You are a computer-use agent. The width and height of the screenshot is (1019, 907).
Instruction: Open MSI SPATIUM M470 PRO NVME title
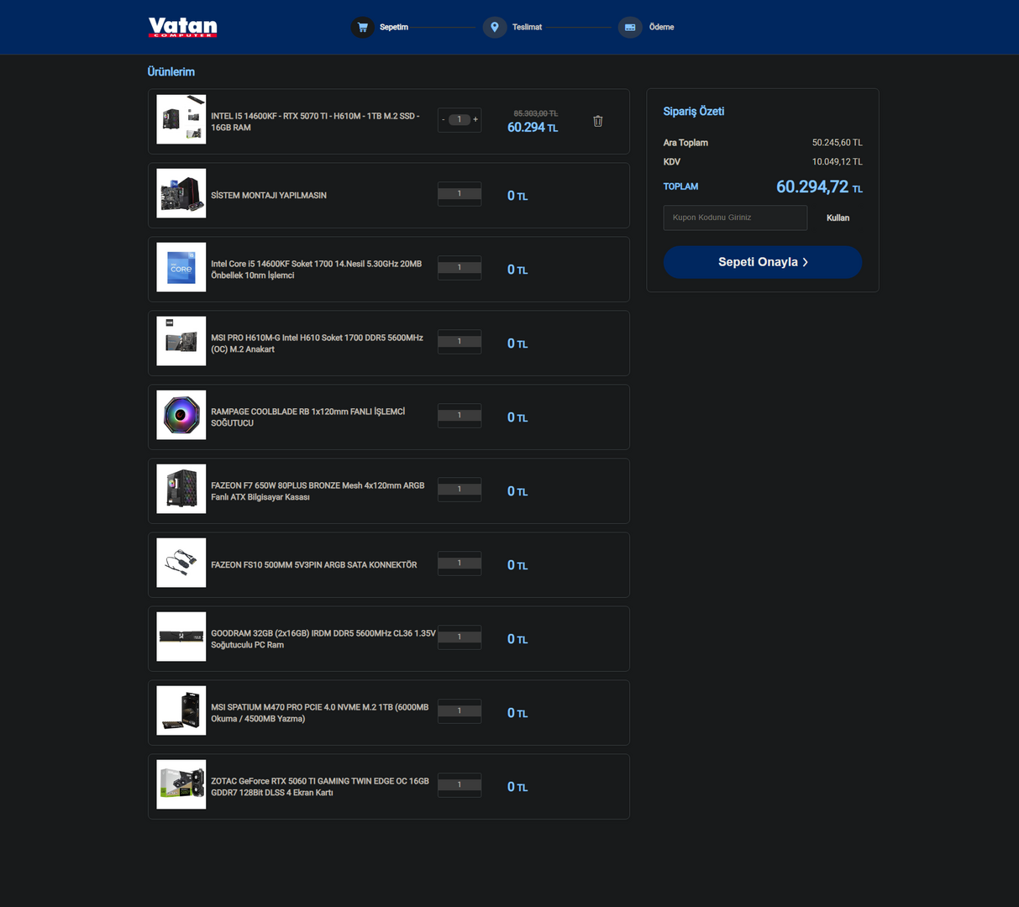(x=320, y=713)
